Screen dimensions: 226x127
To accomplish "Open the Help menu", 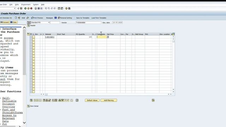I will pyautogui.click(x=43, y=5).
